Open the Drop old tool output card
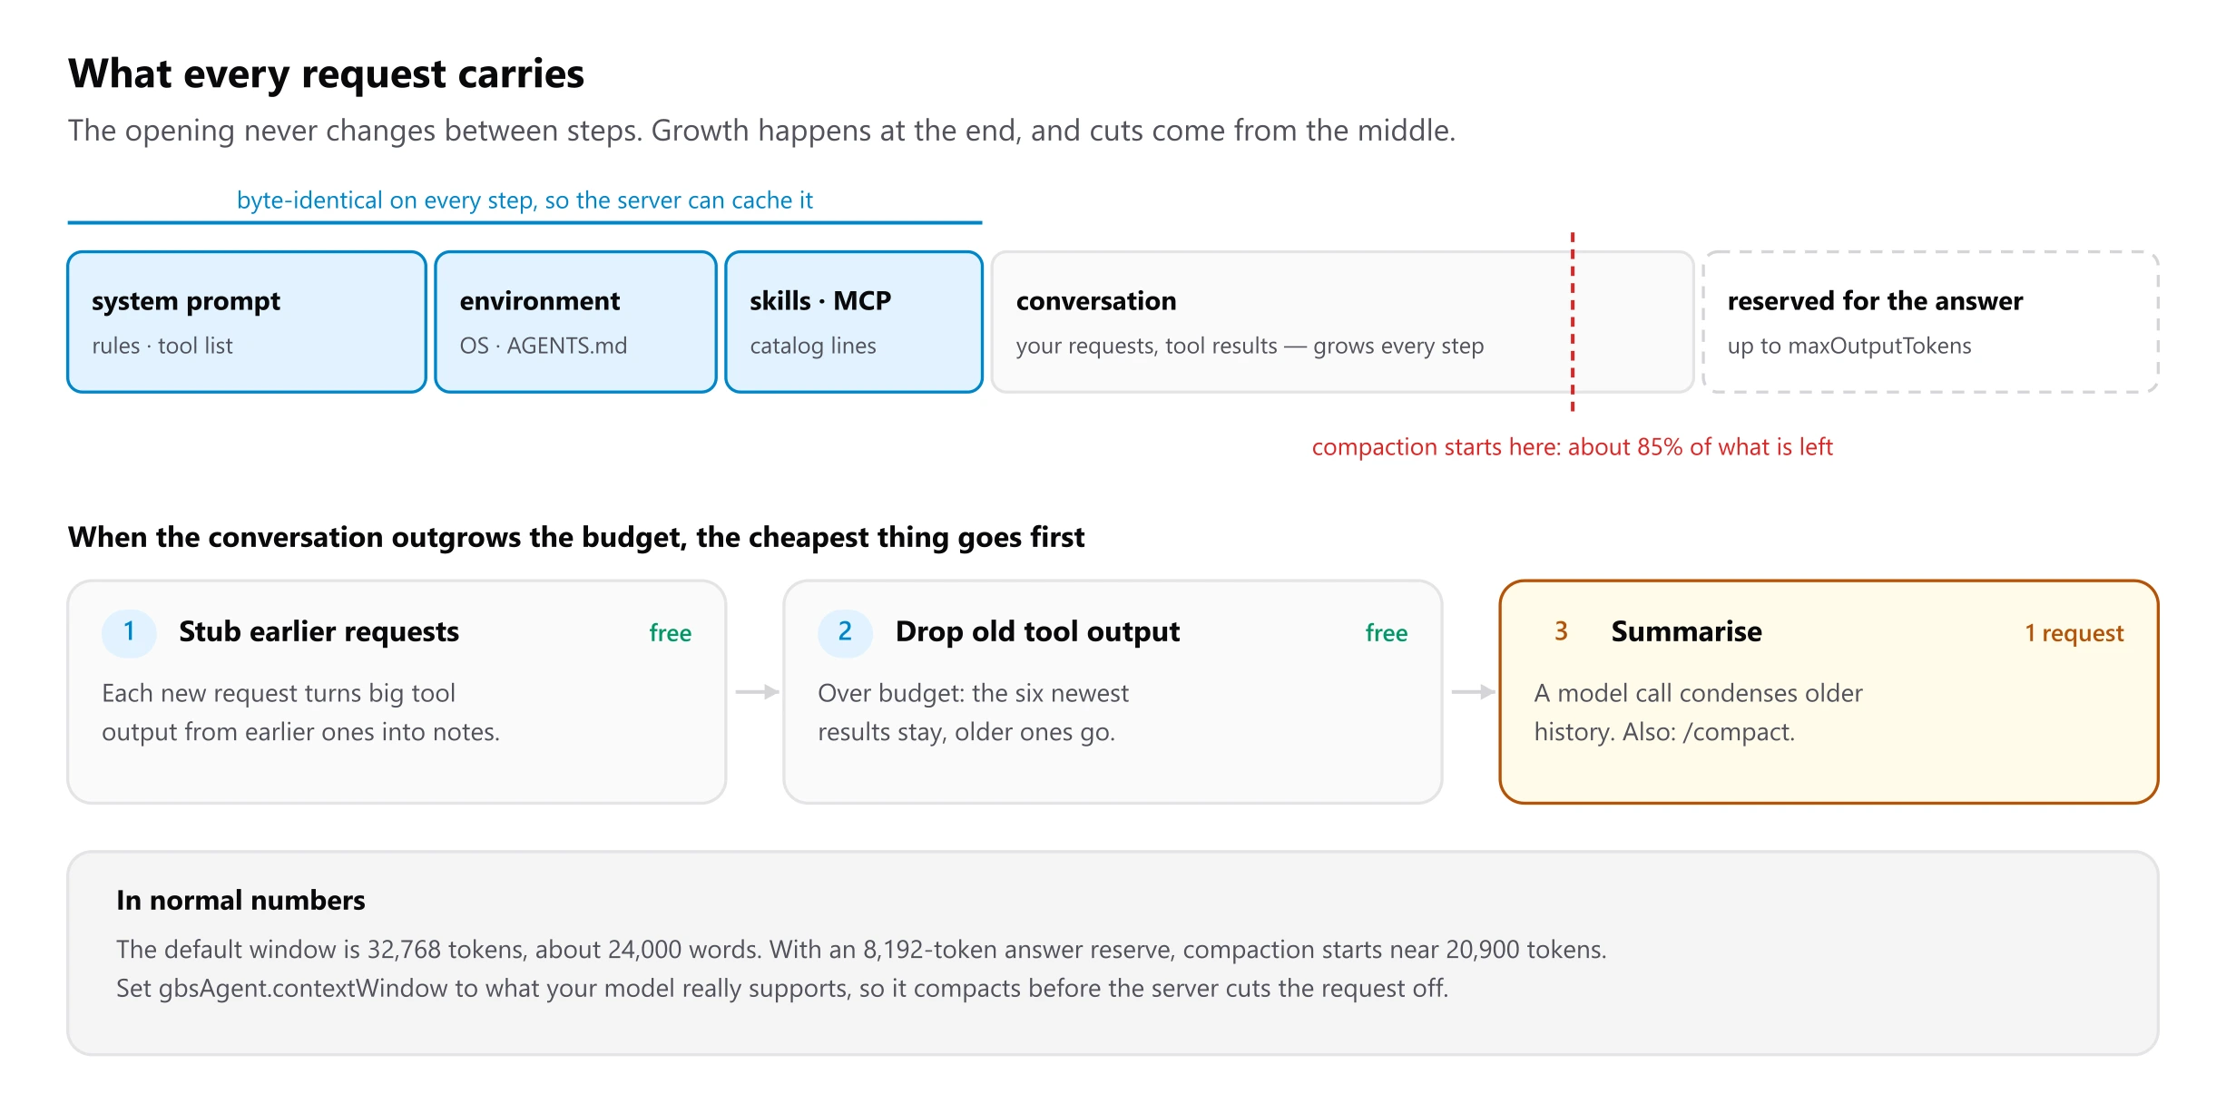This screenshot has width=2226, height=1113. [1113, 692]
